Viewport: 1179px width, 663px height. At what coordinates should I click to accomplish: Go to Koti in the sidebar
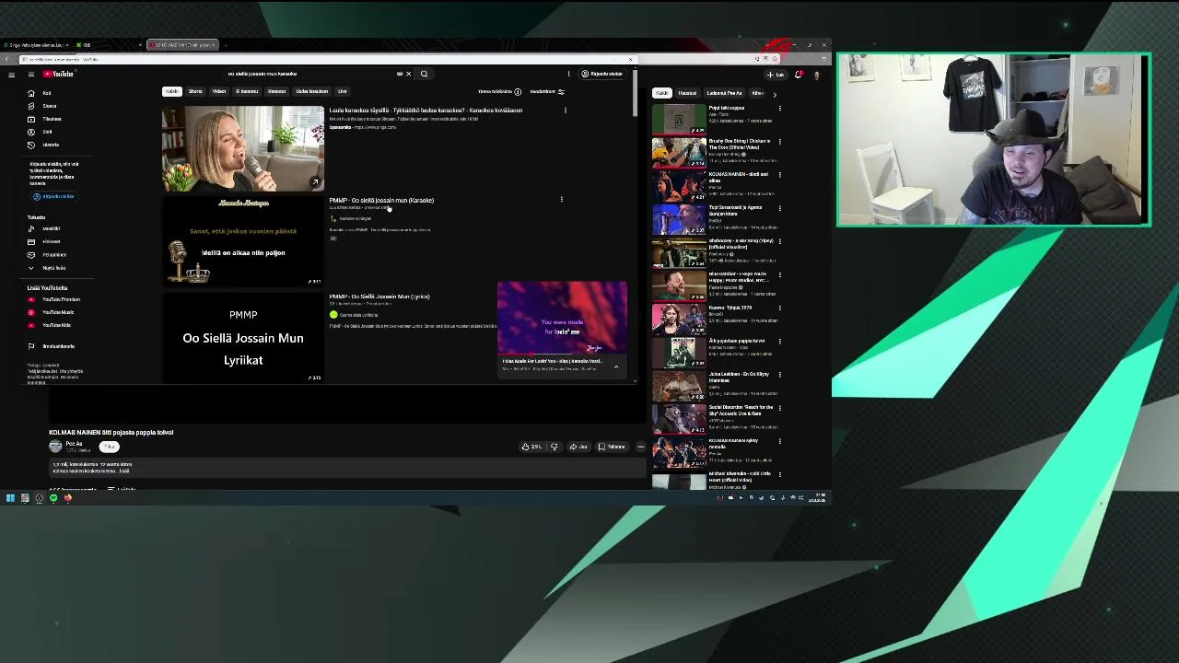point(46,93)
